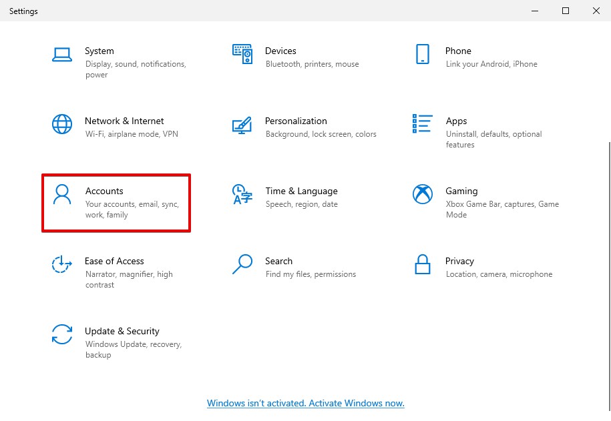
Task: Open the Update & Security heading text
Action: (122, 331)
